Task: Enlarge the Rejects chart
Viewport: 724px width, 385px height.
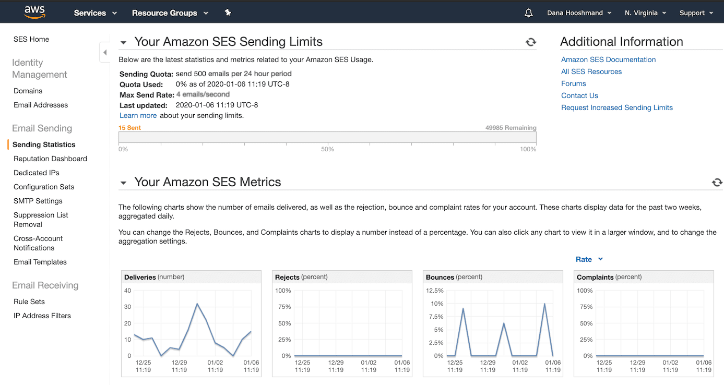Action: click(342, 323)
